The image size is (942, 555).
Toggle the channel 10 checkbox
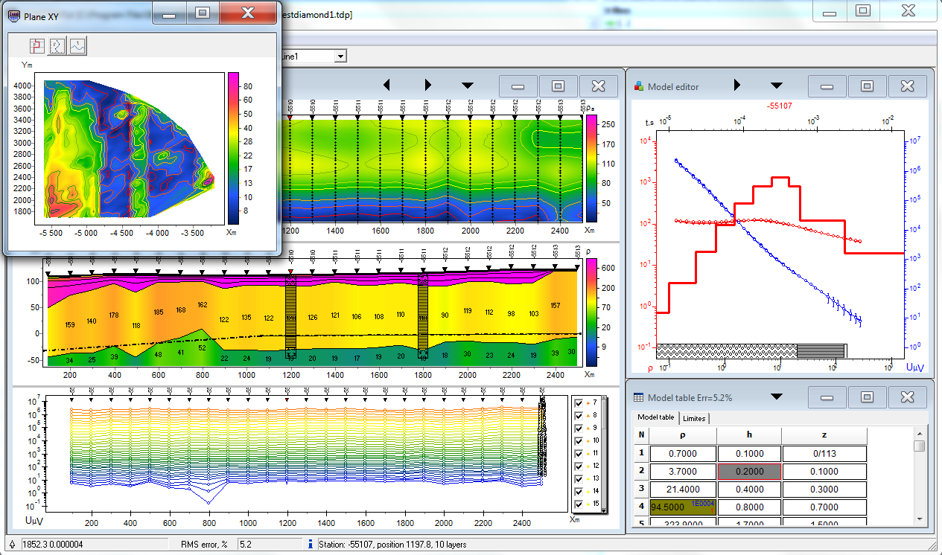pos(579,440)
